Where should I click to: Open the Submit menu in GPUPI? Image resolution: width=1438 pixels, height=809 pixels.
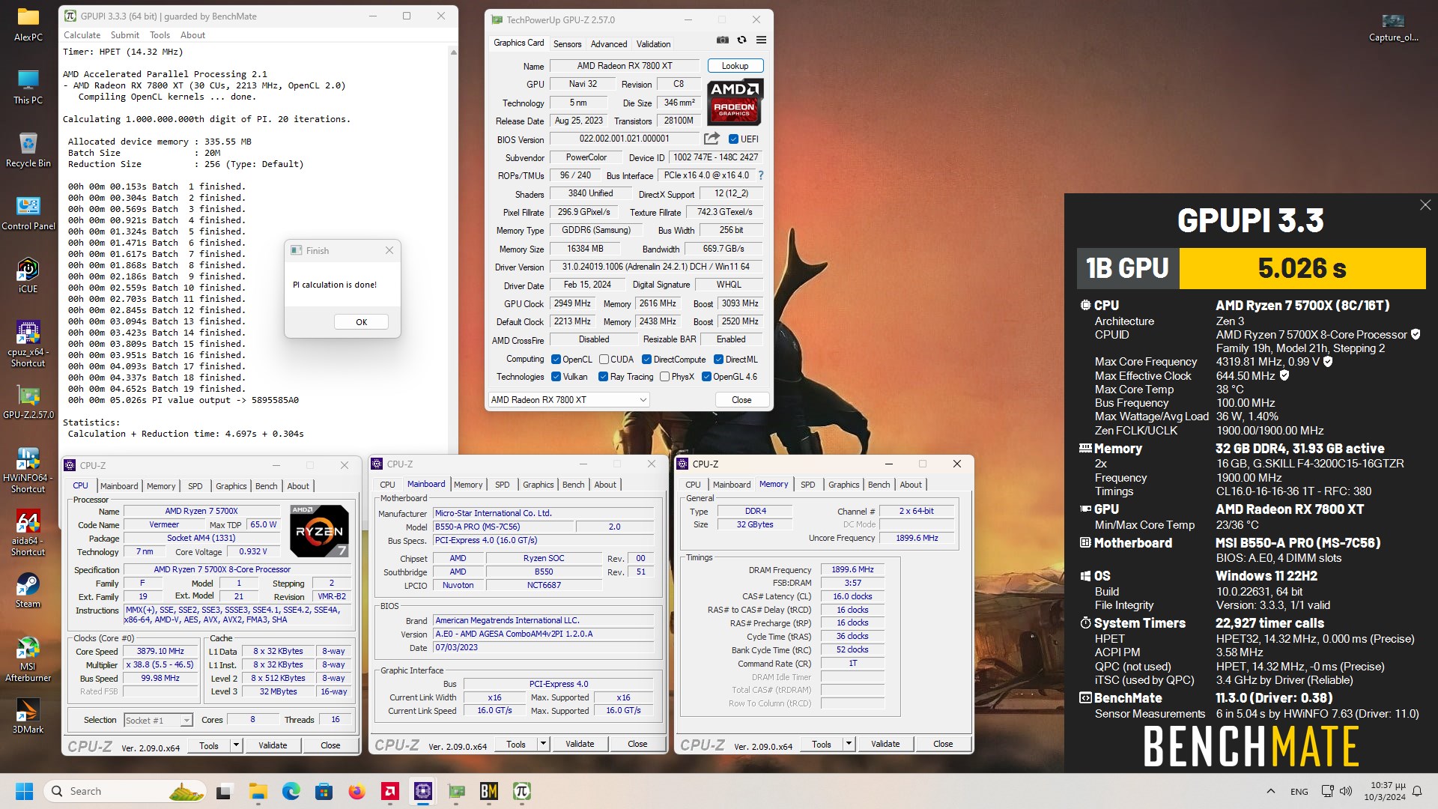point(124,35)
